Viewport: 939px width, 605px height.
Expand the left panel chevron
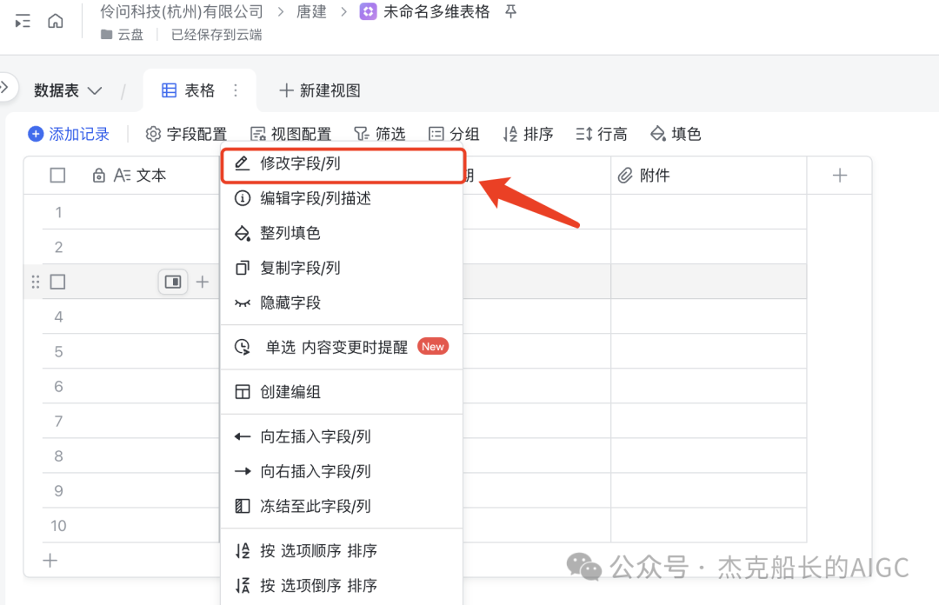(x=5, y=88)
